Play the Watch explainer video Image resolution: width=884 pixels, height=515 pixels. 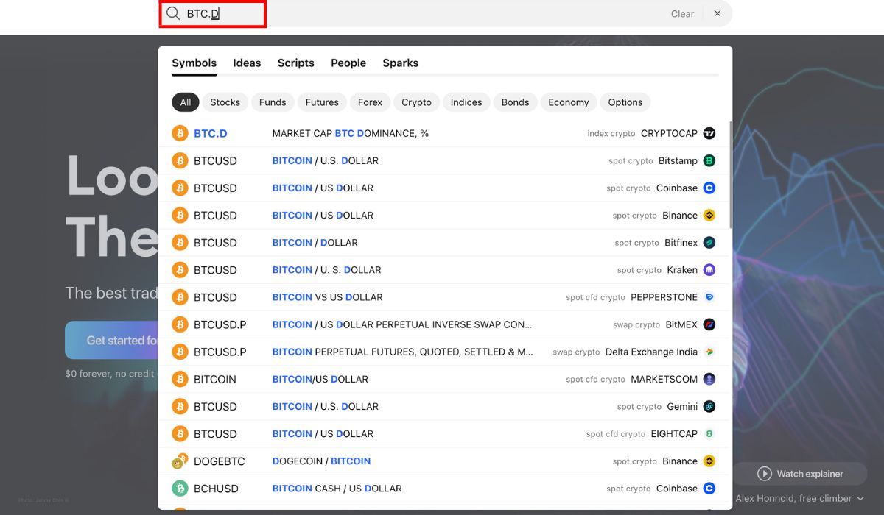coord(799,474)
